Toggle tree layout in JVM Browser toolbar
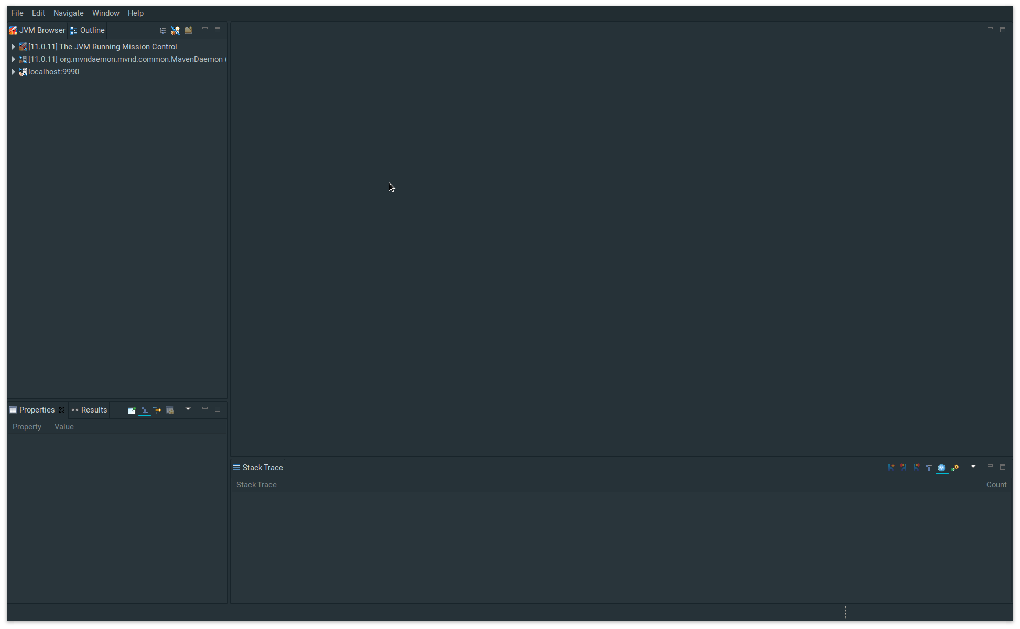The height and width of the screenshot is (629, 1020). 163,30
